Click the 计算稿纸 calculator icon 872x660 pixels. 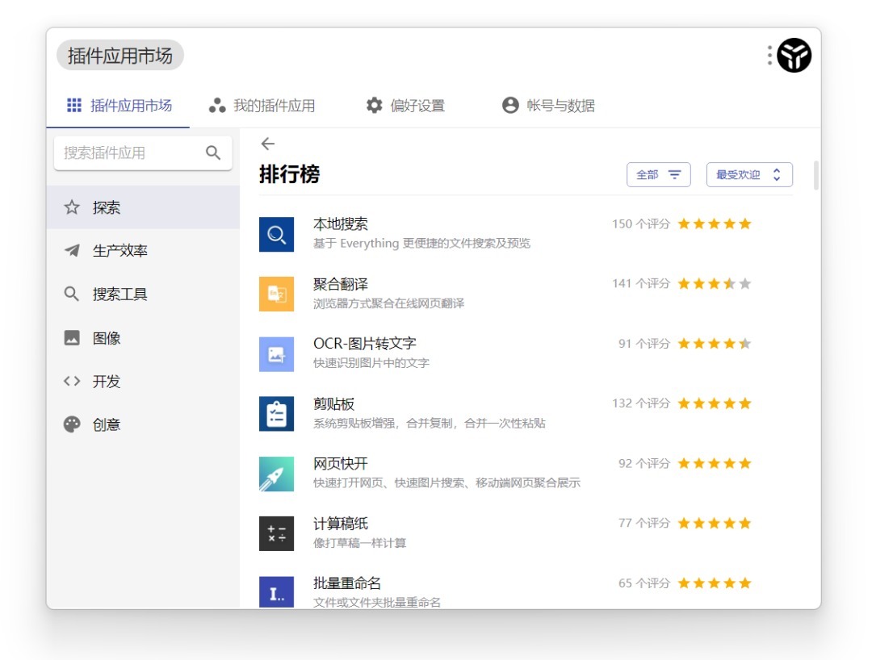(276, 533)
